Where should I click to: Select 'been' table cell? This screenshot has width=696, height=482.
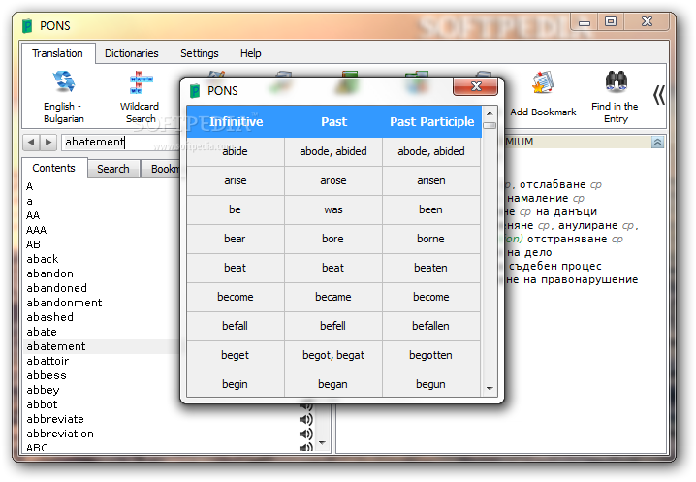431,209
